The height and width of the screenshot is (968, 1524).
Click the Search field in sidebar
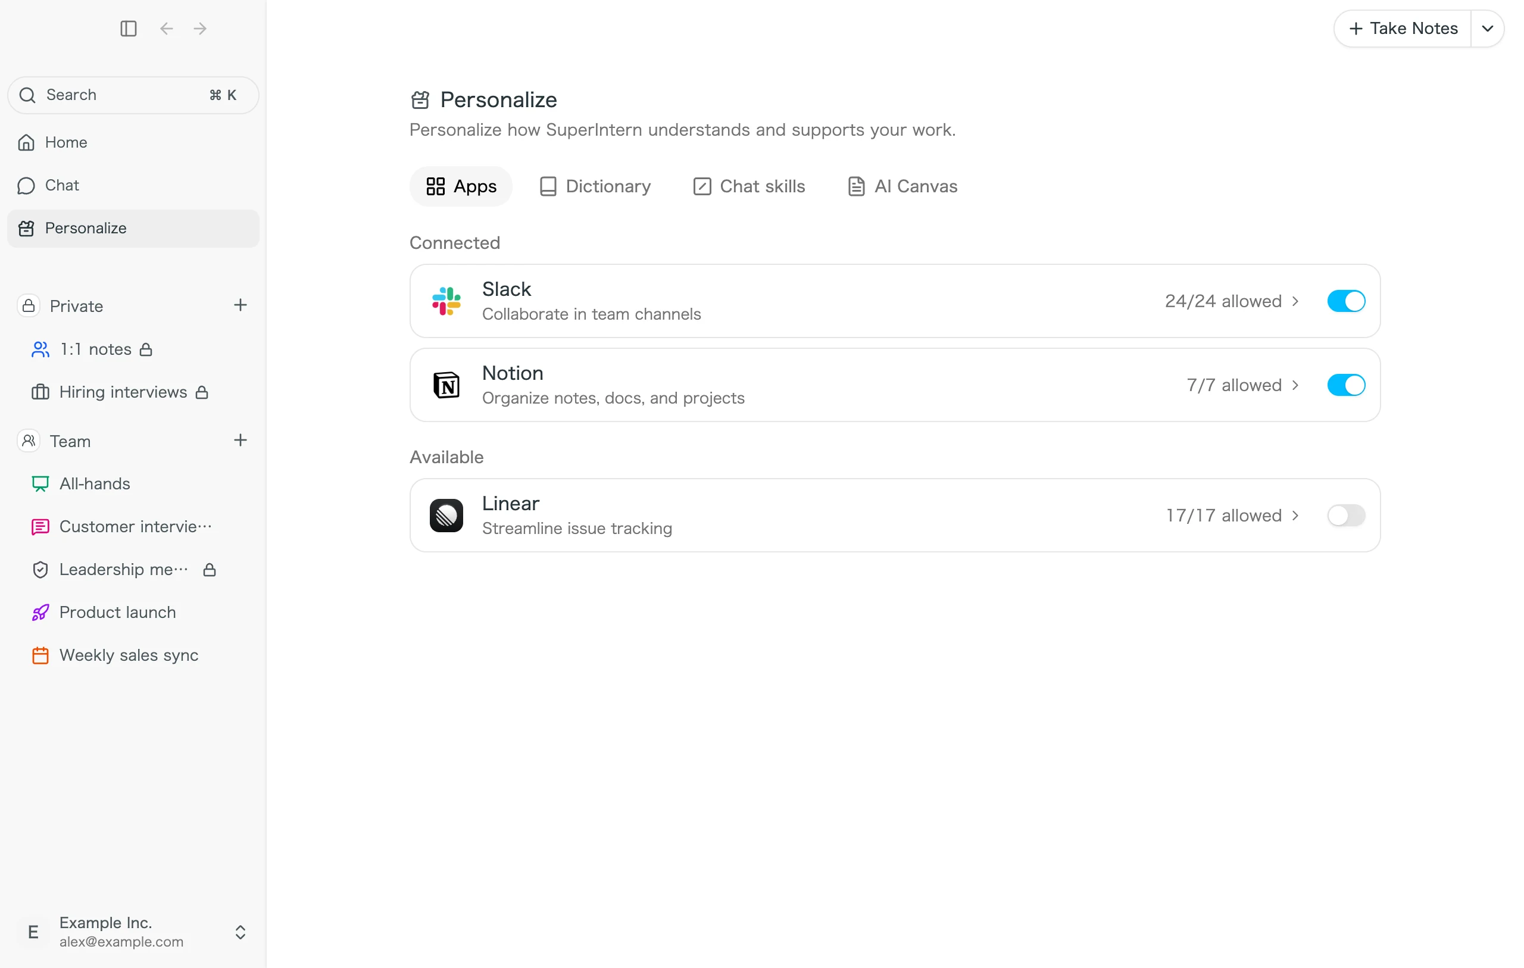(133, 95)
